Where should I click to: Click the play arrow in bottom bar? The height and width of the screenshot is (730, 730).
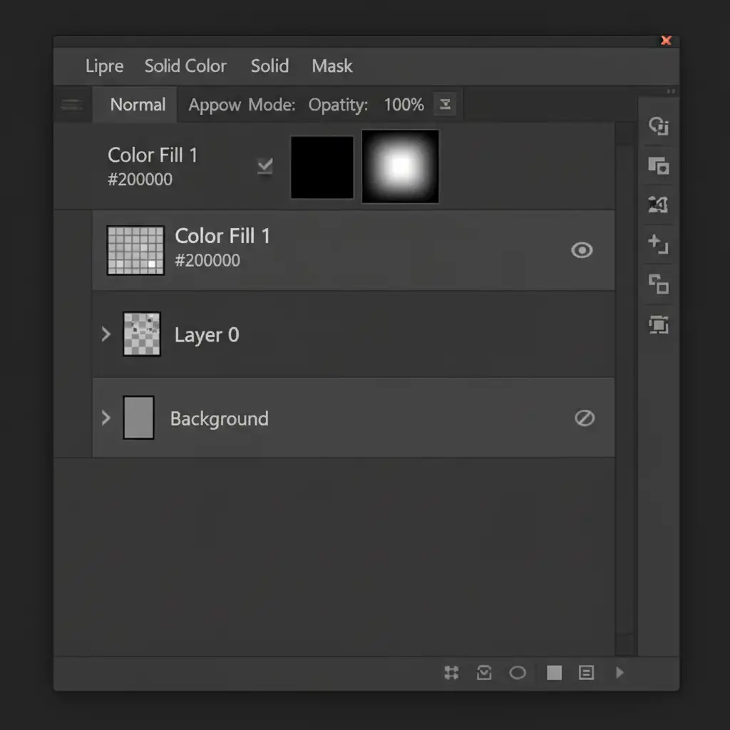[620, 672]
